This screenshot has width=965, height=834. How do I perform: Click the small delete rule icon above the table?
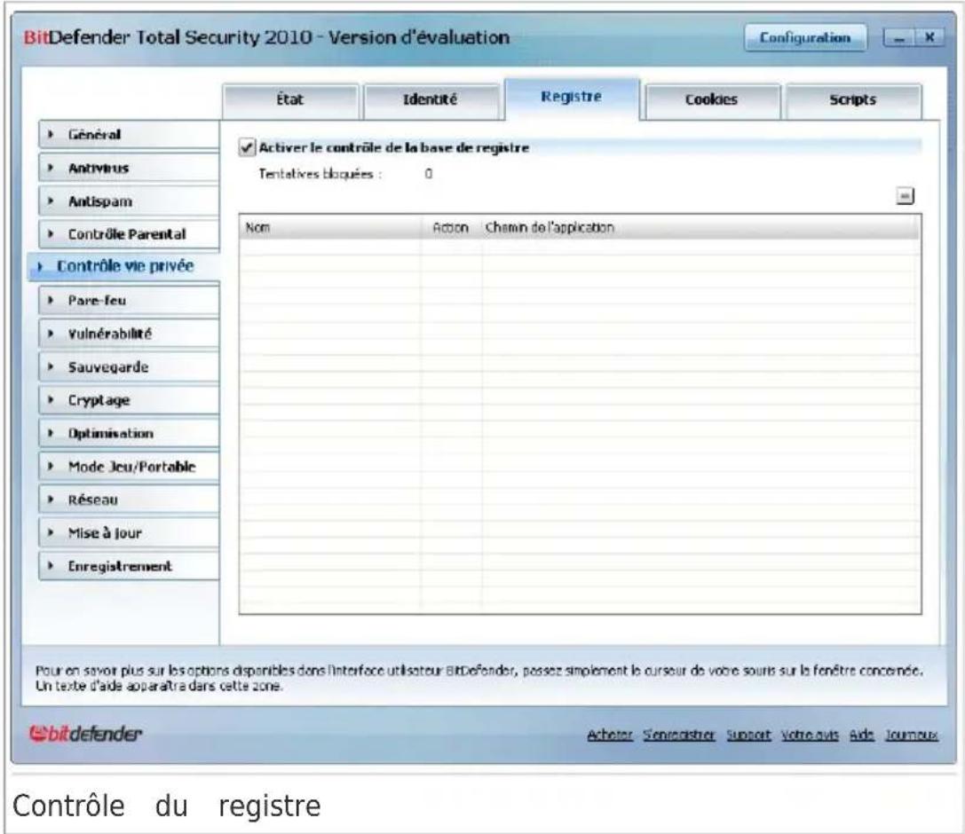(905, 196)
